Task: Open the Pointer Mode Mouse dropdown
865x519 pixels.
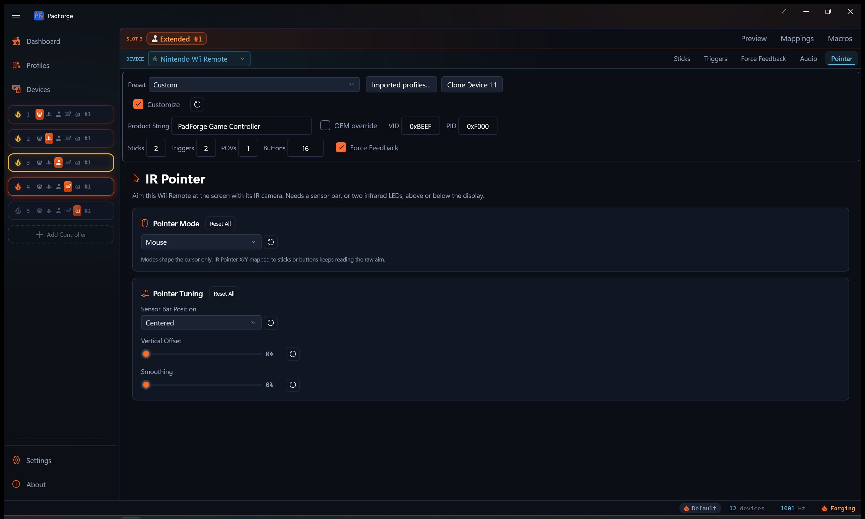Action: [x=201, y=242]
